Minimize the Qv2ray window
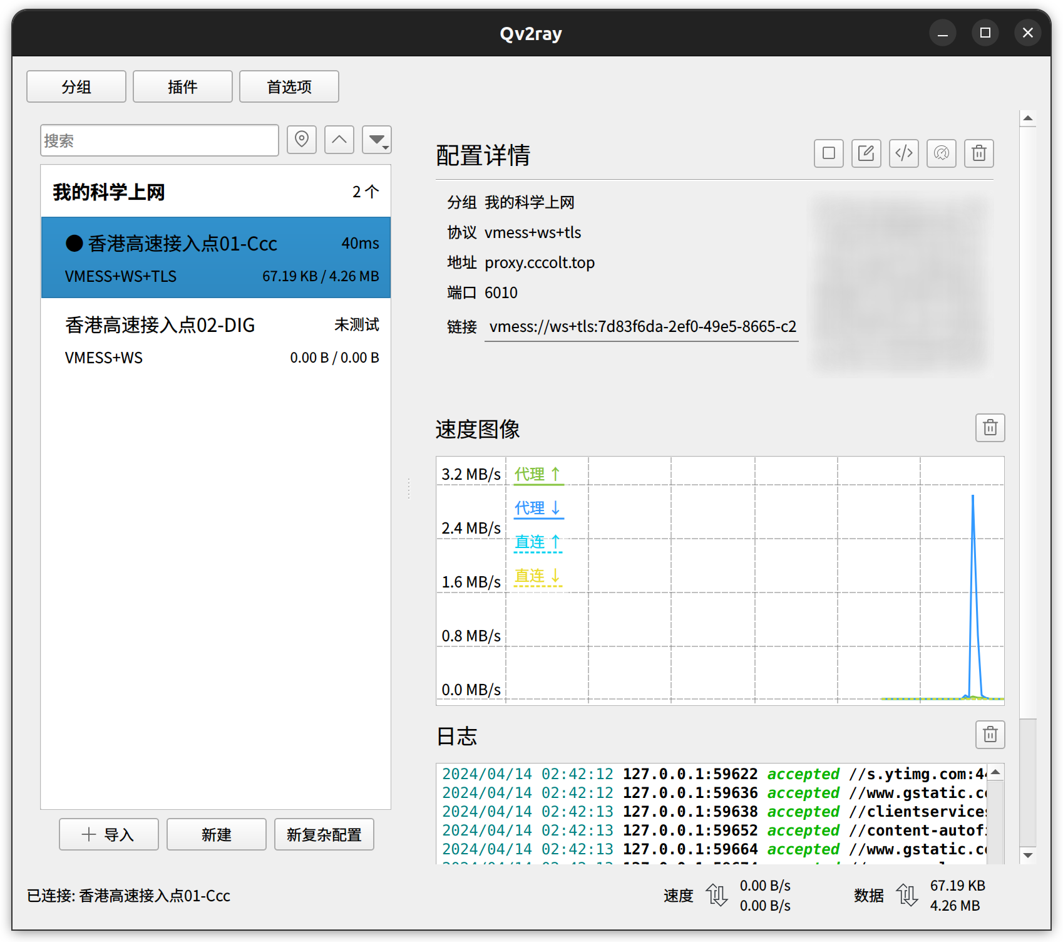Image resolution: width=1063 pixels, height=942 pixels. tap(943, 33)
